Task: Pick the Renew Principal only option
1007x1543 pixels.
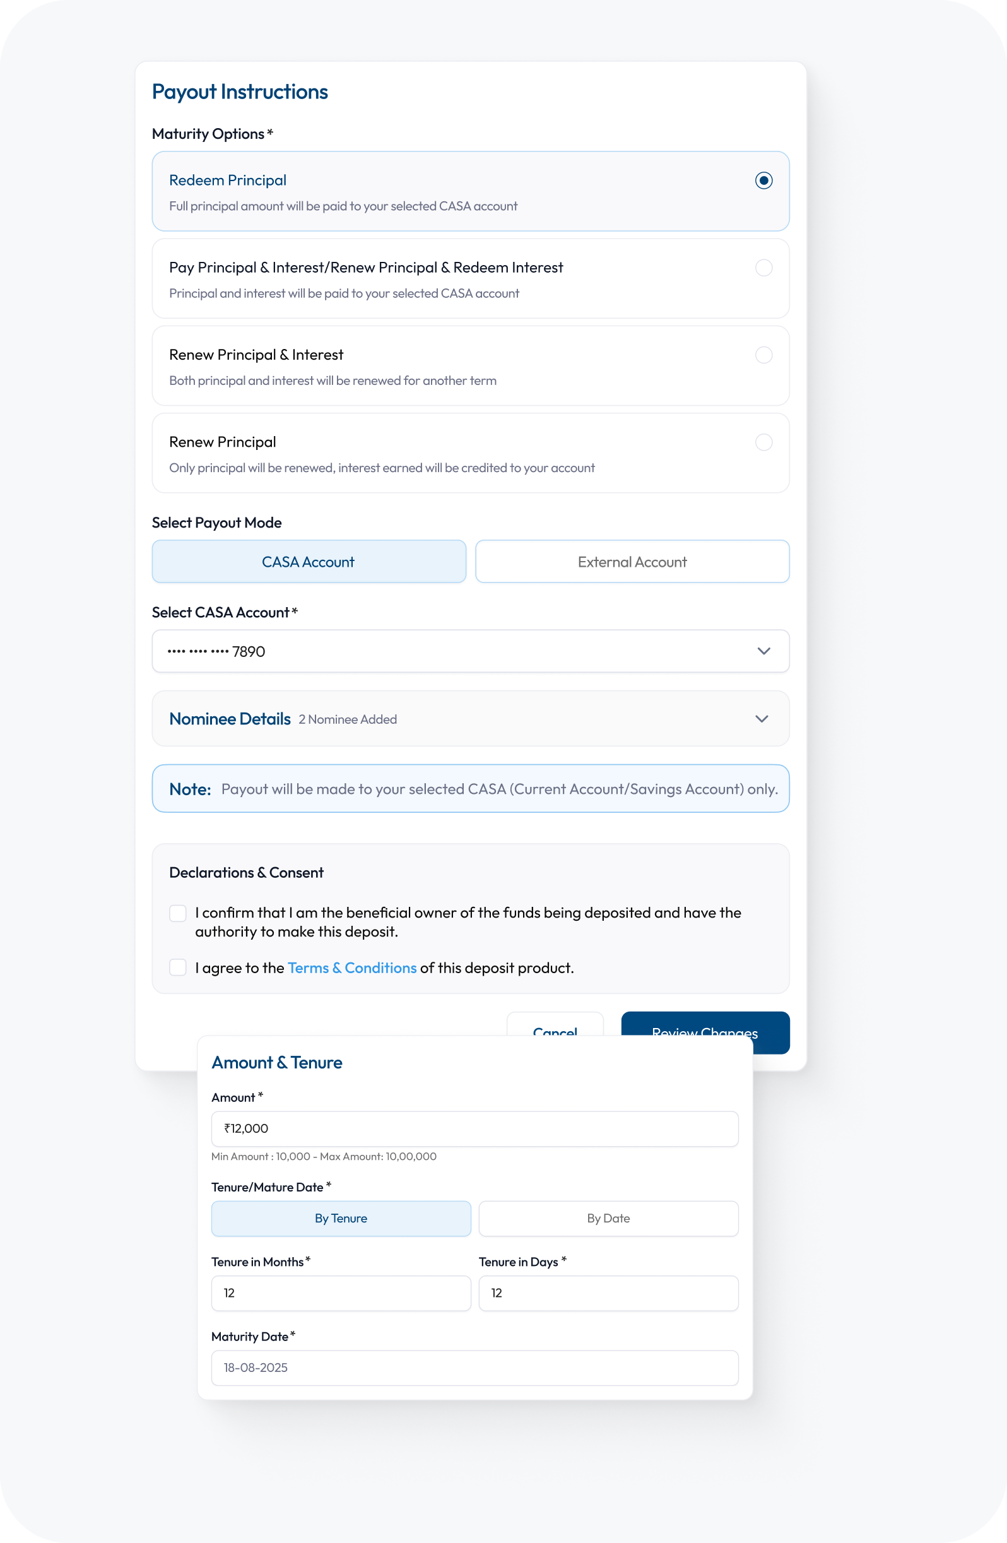Action: click(763, 442)
